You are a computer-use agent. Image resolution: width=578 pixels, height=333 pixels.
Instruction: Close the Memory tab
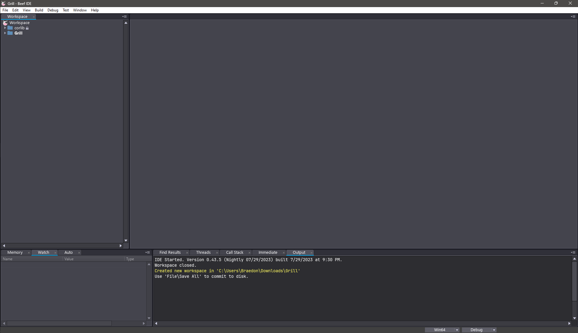click(x=29, y=253)
